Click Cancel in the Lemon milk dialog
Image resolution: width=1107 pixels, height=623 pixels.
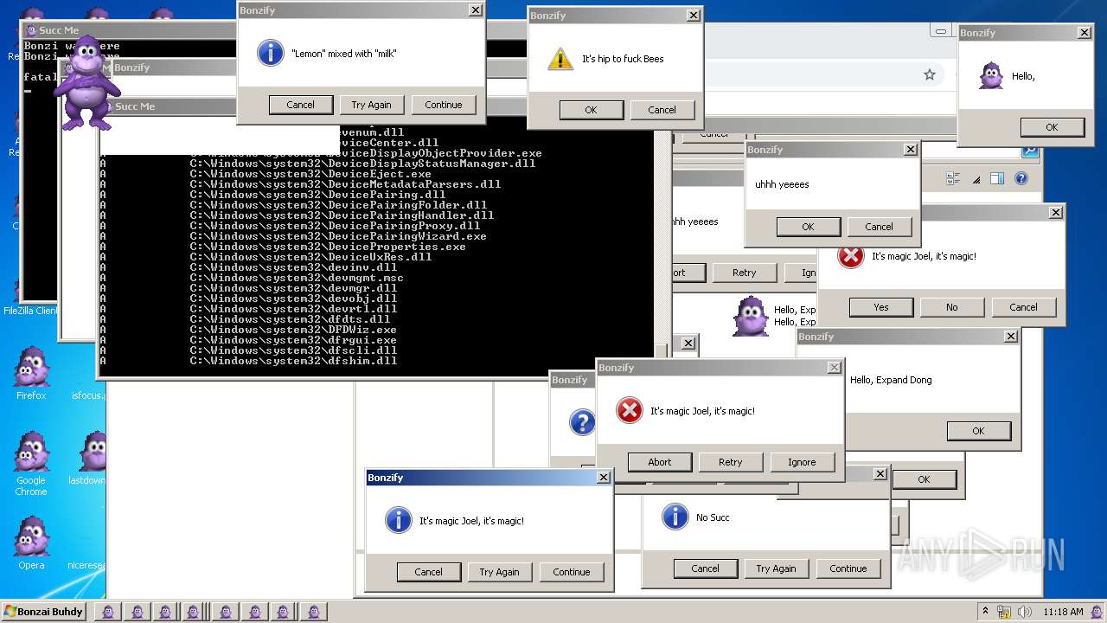(300, 105)
